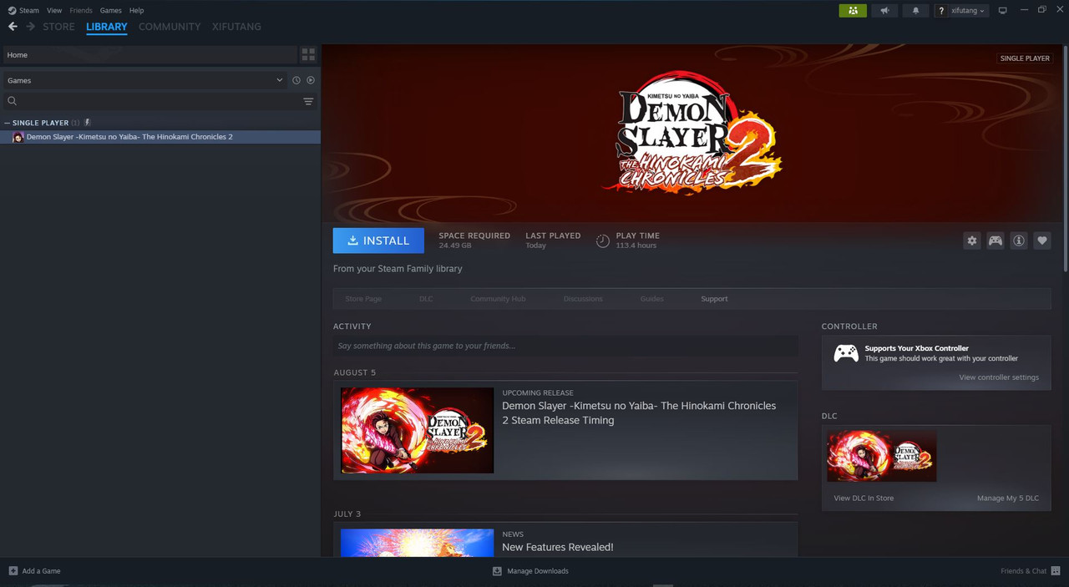Image resolution: width=1069 pixels, height=587 pixels.
Task: Open the Support link
Action: (x=714, y=299)
